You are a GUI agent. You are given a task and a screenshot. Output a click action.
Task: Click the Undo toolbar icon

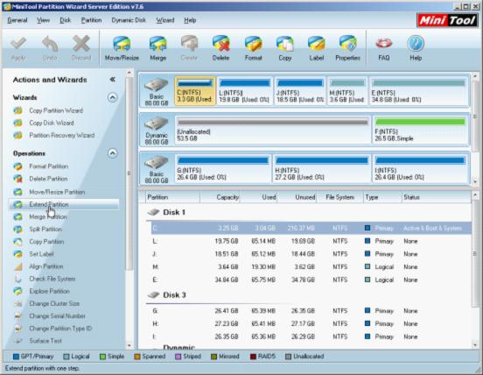coord(50,44)
